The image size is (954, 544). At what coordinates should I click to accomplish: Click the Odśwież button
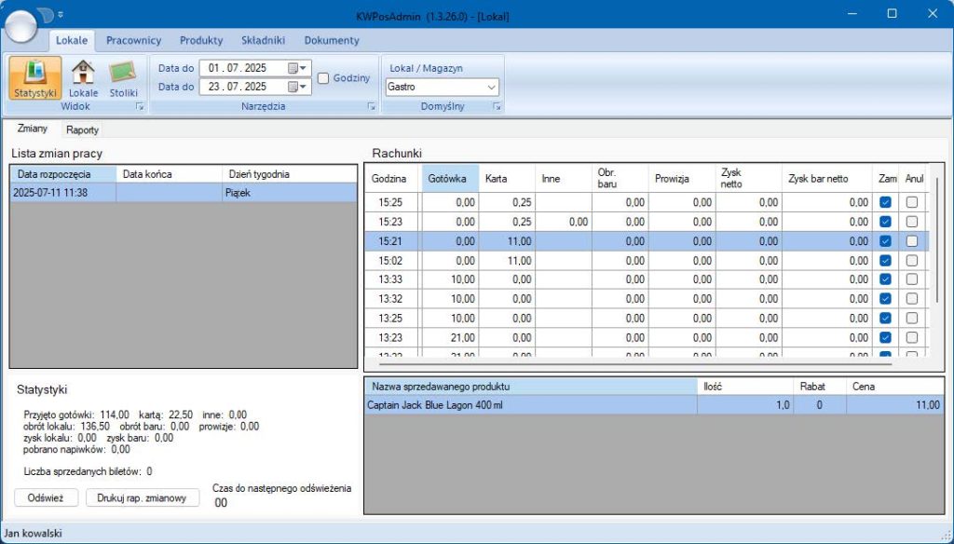coord(46,497)
